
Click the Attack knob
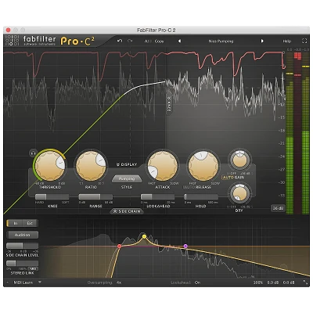163,166
